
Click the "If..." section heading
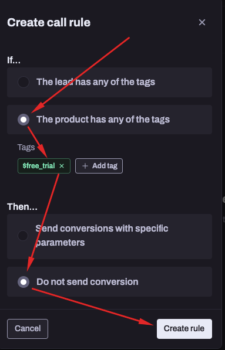click(x=14, y=60)
